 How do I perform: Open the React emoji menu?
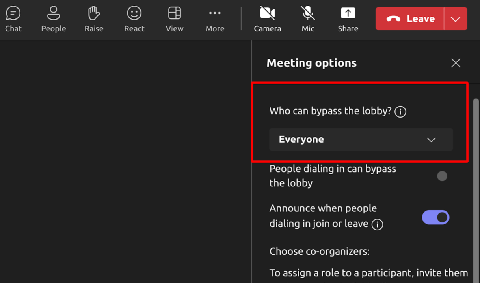point(134,19)
